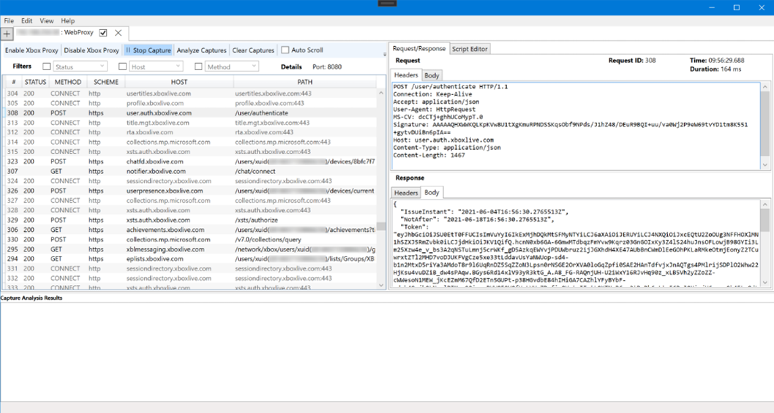Screen dimensions: 774x413
Task: Open the View menu
Action: pos(46,20)
